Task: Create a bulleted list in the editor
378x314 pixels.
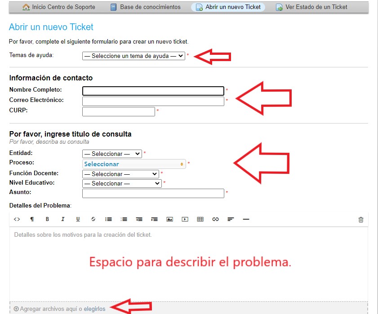Action: point(108,219)
